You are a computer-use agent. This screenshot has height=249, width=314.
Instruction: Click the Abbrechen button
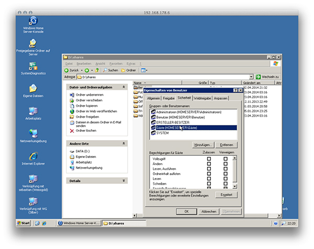209,211
